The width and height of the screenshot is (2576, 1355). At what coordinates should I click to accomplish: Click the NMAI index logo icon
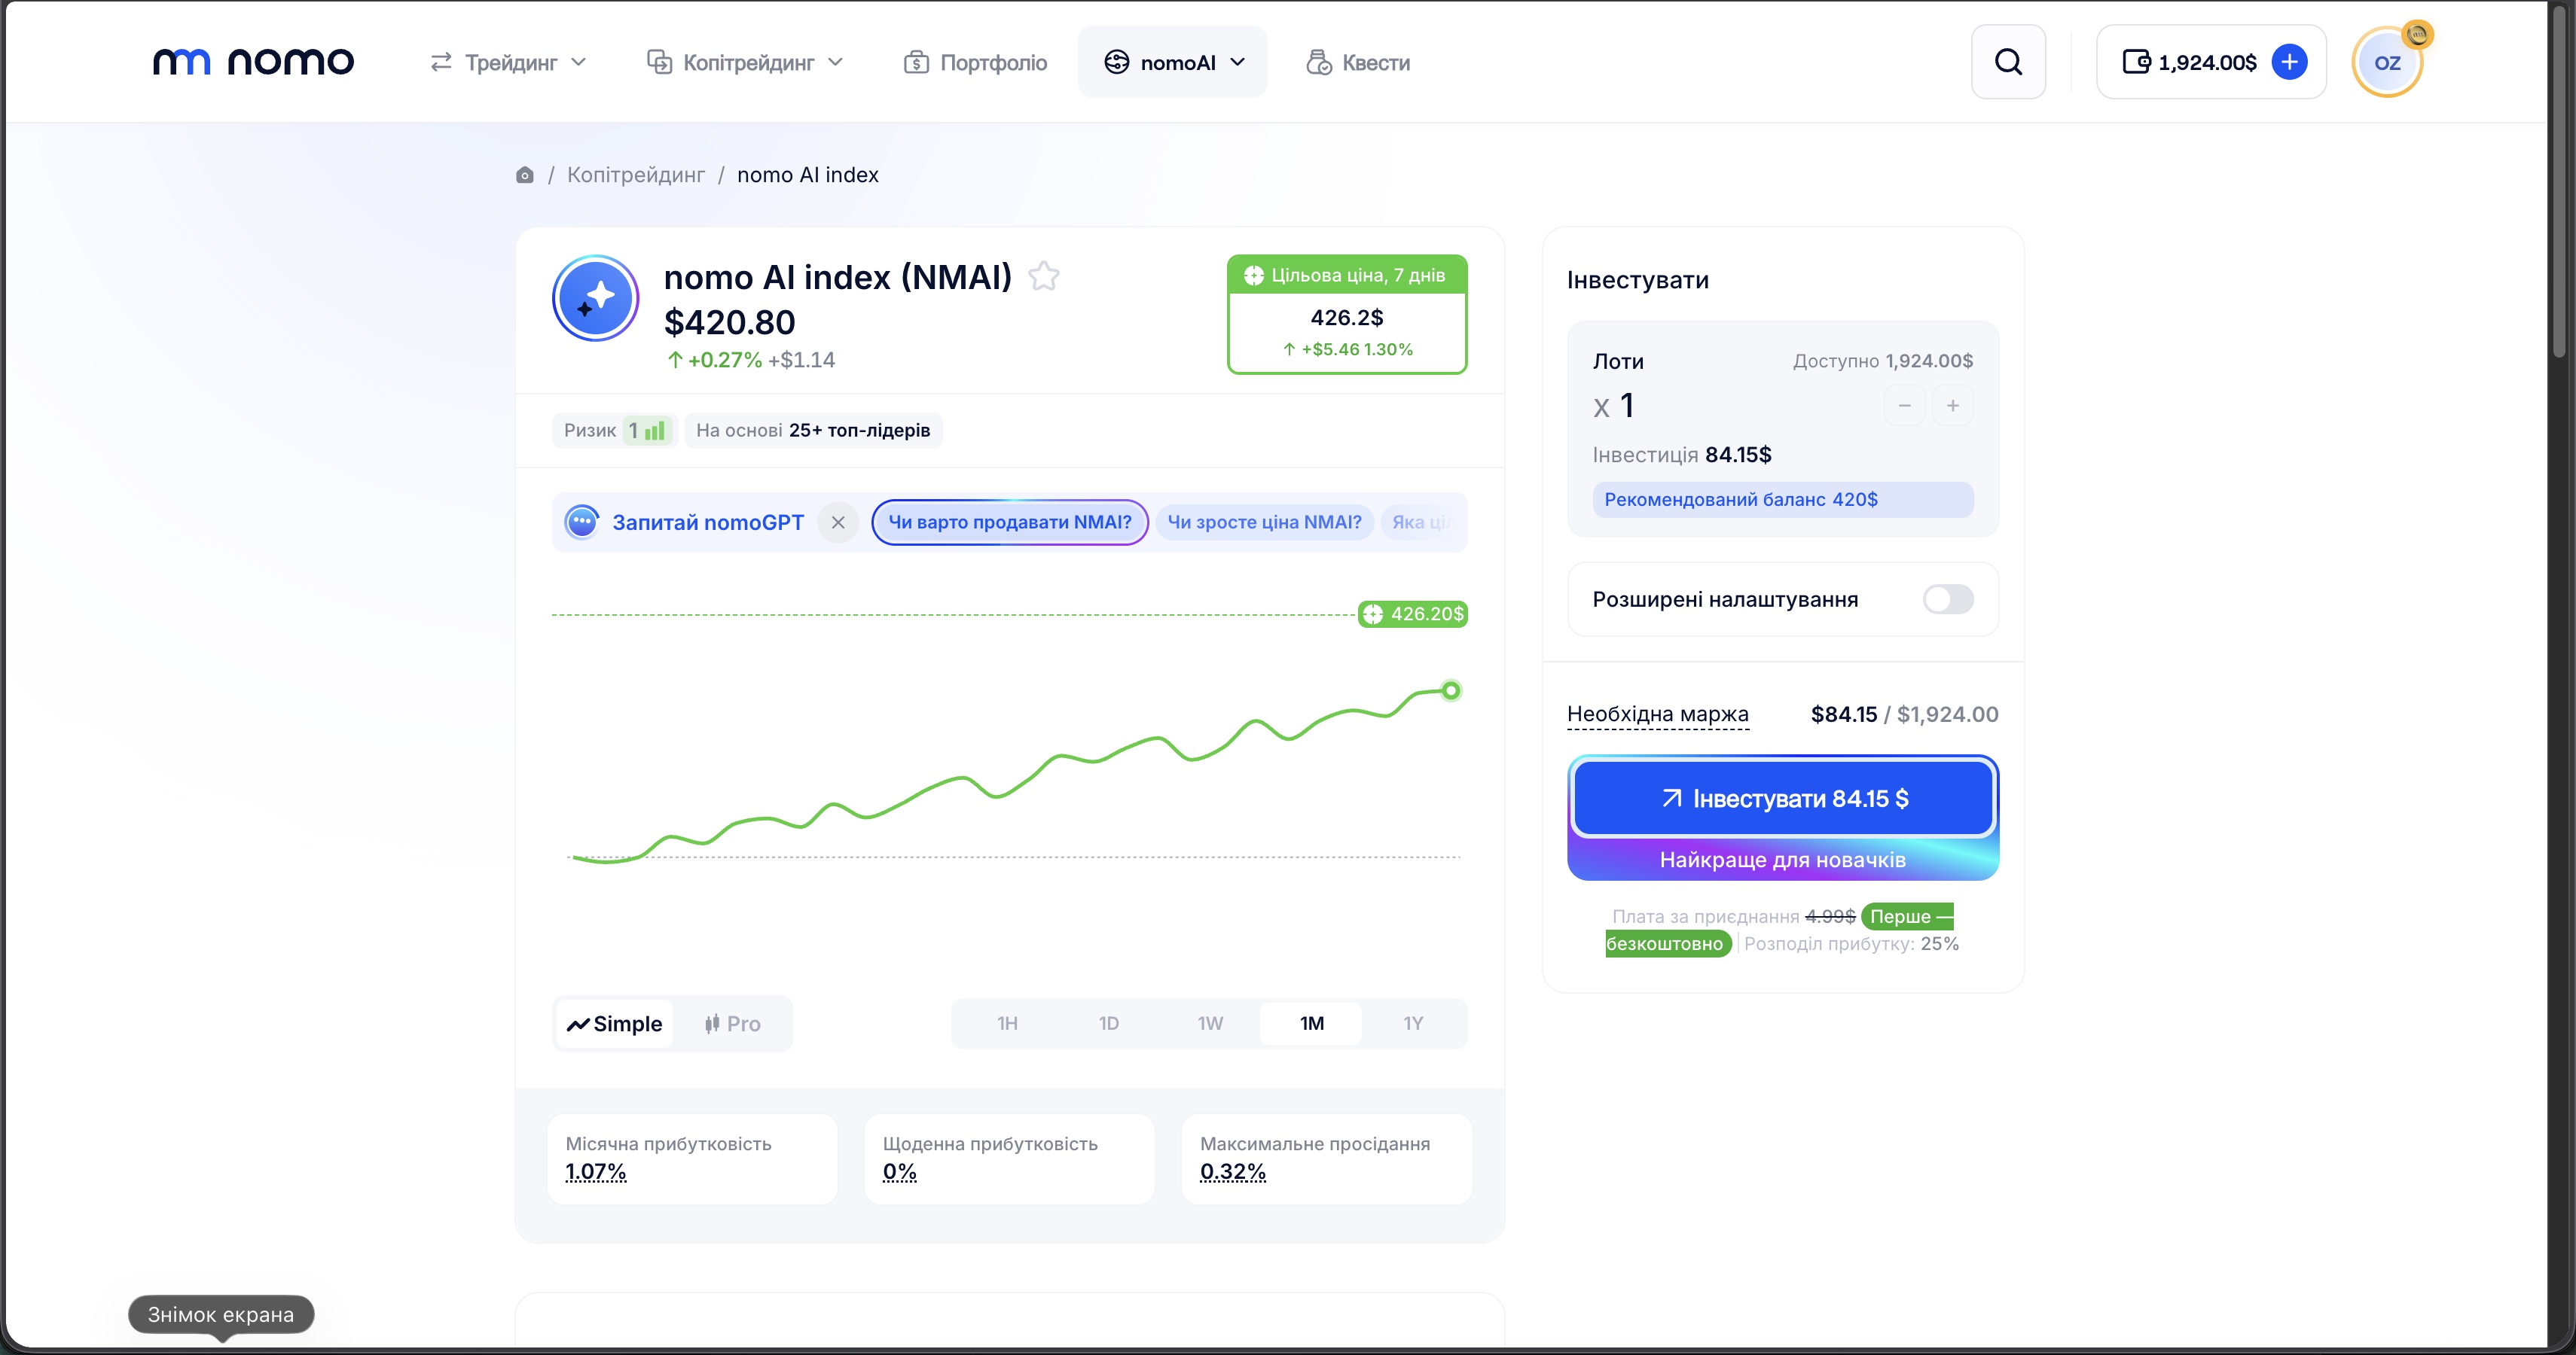596,298
